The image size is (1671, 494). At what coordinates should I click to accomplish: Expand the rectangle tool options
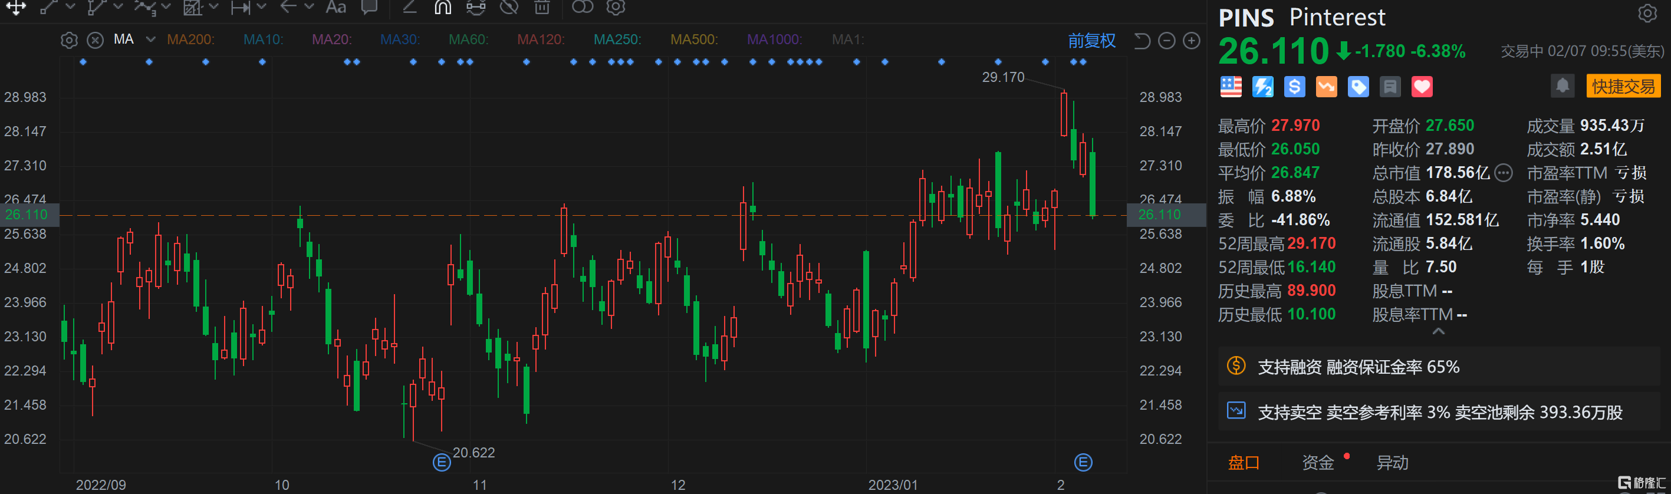214,7
